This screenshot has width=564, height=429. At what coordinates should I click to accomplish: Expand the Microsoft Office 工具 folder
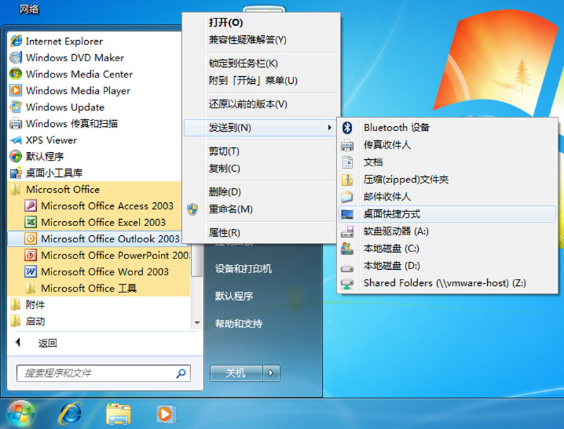coord(99,288)
